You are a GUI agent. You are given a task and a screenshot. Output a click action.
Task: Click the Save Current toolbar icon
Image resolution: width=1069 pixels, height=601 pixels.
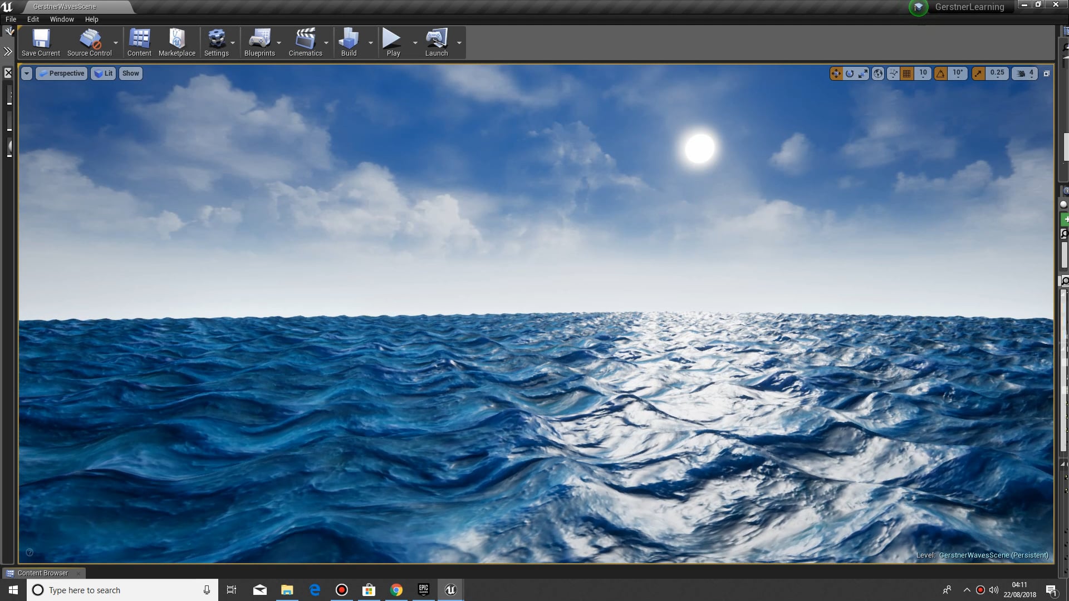click(x=41, y=42)
